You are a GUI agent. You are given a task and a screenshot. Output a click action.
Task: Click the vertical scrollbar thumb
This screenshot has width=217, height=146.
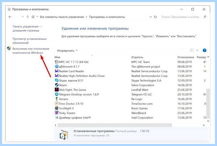pyautogui.click(x=208, y=104)
